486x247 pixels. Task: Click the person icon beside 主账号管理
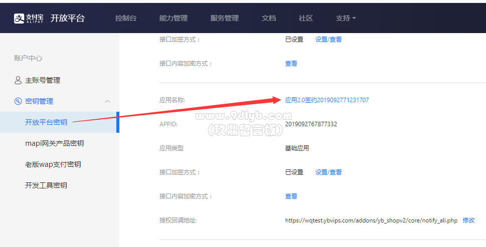18,80
